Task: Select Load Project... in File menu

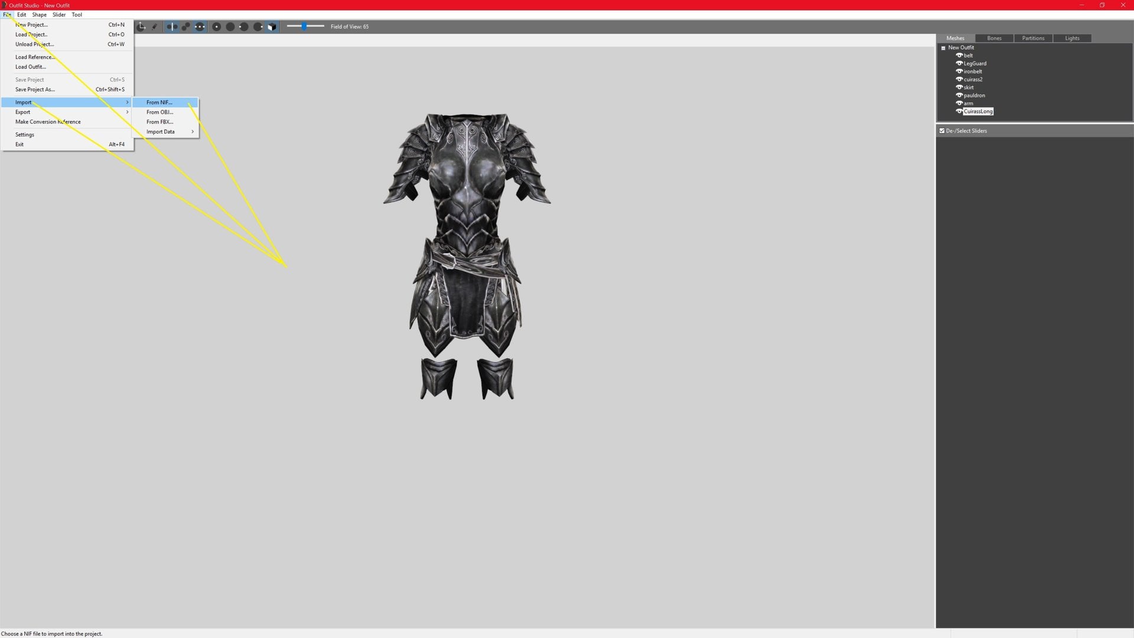Action: [x=67, y=34]
